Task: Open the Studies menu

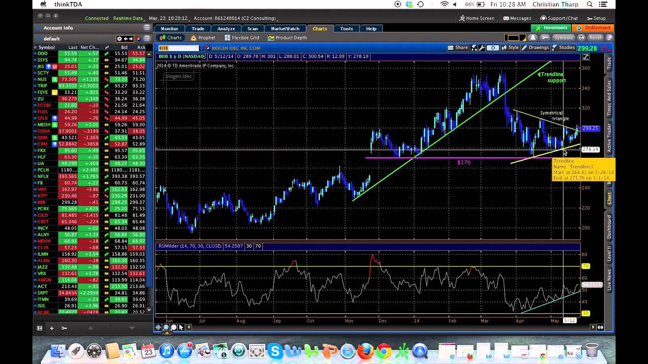Action: pyautogui.click(x=563, y=48)
